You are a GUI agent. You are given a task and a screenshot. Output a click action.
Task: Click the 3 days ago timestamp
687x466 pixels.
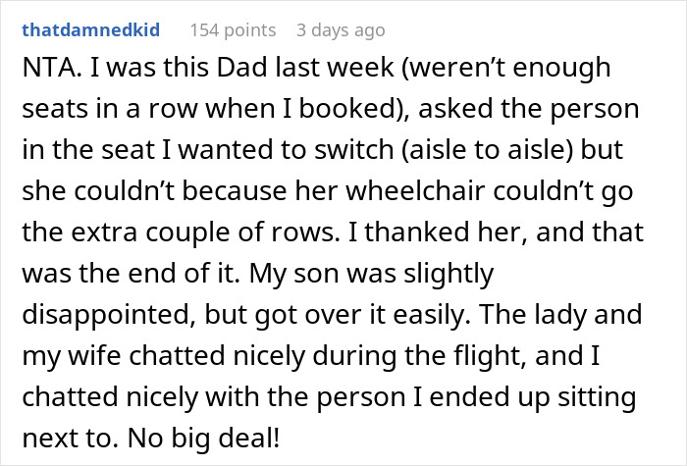[x=341, y=30]
